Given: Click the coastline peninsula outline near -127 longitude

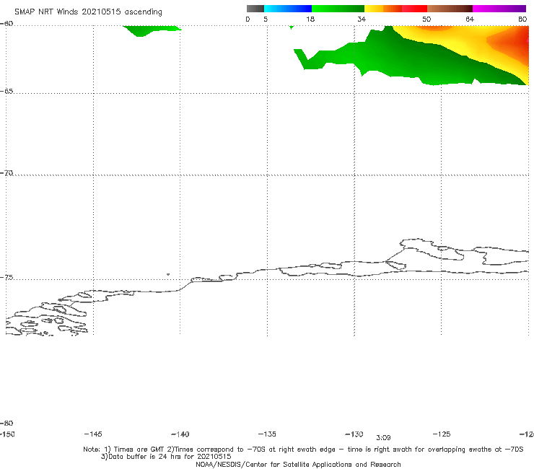Looking at the screenshot, I should 432,250.
